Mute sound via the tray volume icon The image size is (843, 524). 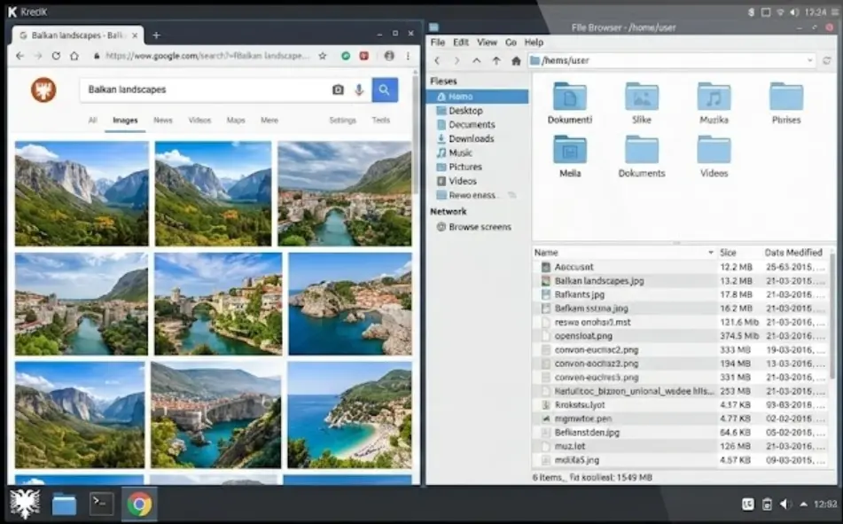(784, 504)
